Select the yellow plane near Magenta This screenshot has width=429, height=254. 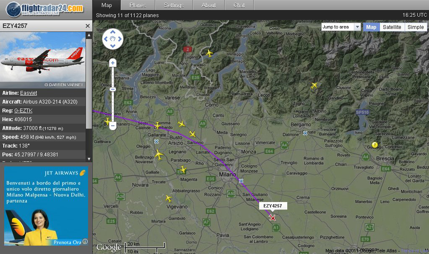click(183, 170)
